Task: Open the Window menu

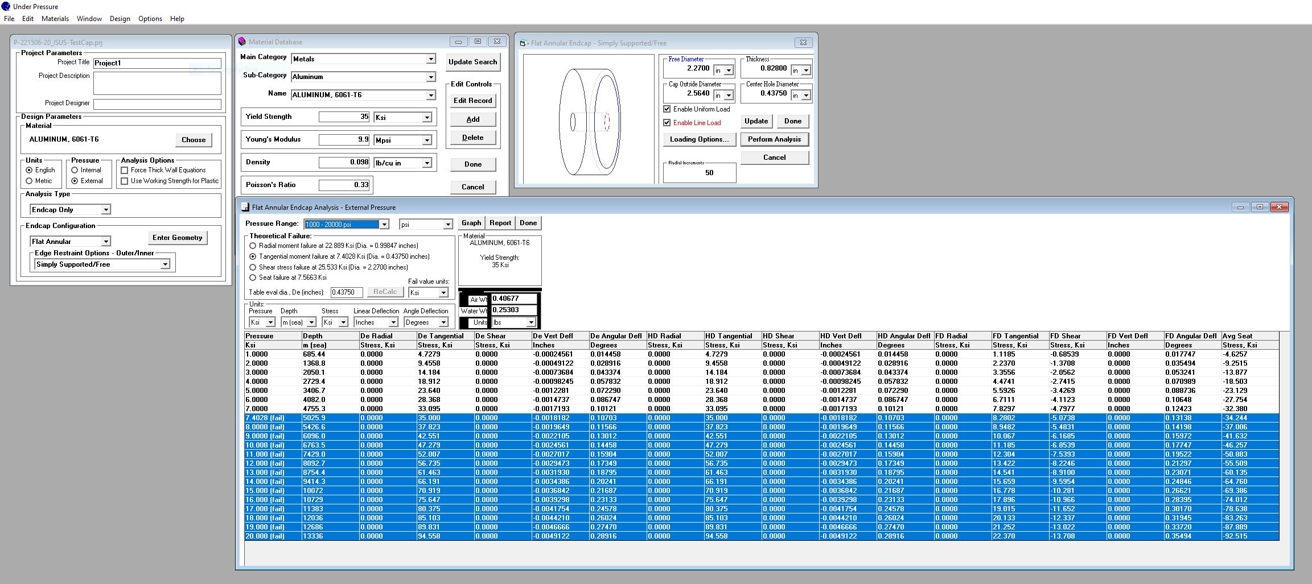Action: (x=89, y=19)
